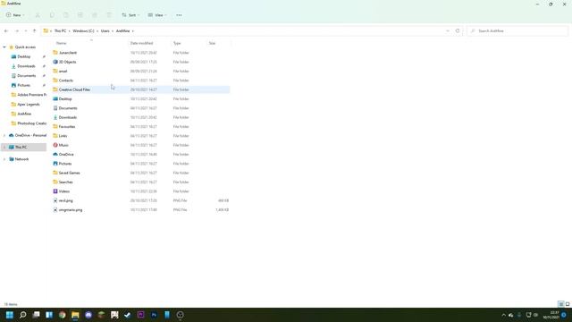Select the Videos folder in file list
This screenshot has width=572, height=322.
tap(64, 191)
